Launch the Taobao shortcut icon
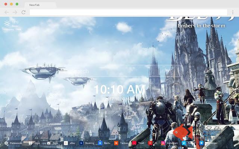Image resolution: width=239 pixels, height=149 pixels. pos(116,143)
